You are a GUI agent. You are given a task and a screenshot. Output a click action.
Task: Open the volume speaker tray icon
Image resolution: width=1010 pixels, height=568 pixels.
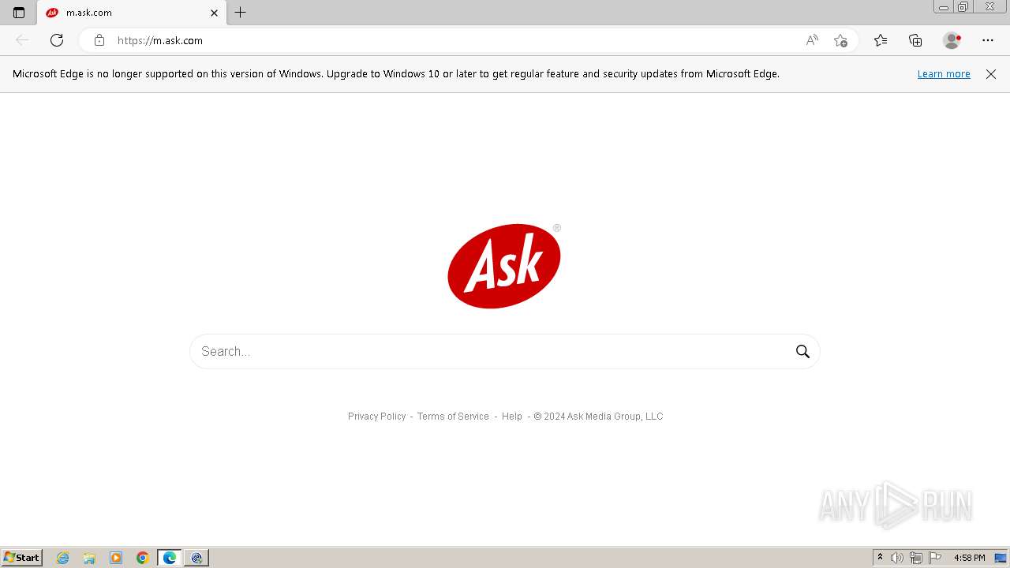(897, 558)
